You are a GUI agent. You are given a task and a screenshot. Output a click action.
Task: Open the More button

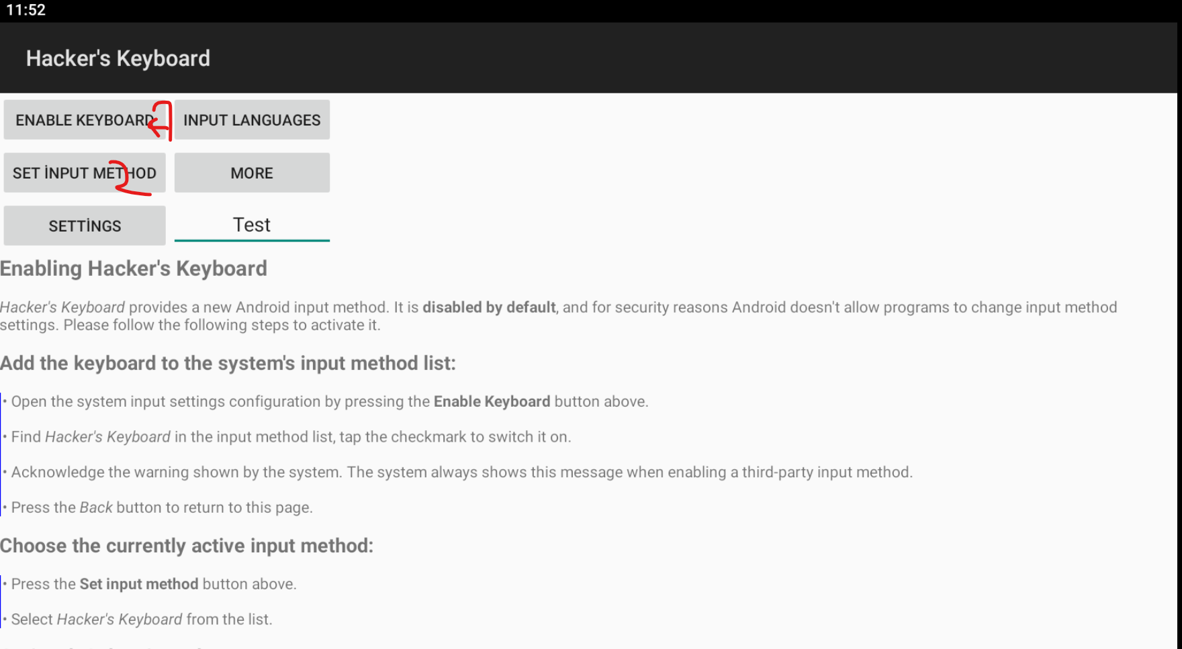(x=252, y=173)
